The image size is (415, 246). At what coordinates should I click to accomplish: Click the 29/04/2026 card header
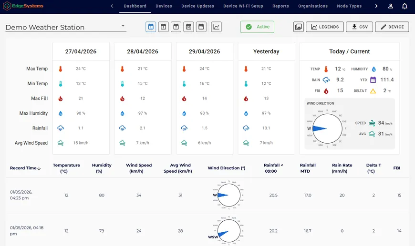[204, 51]
